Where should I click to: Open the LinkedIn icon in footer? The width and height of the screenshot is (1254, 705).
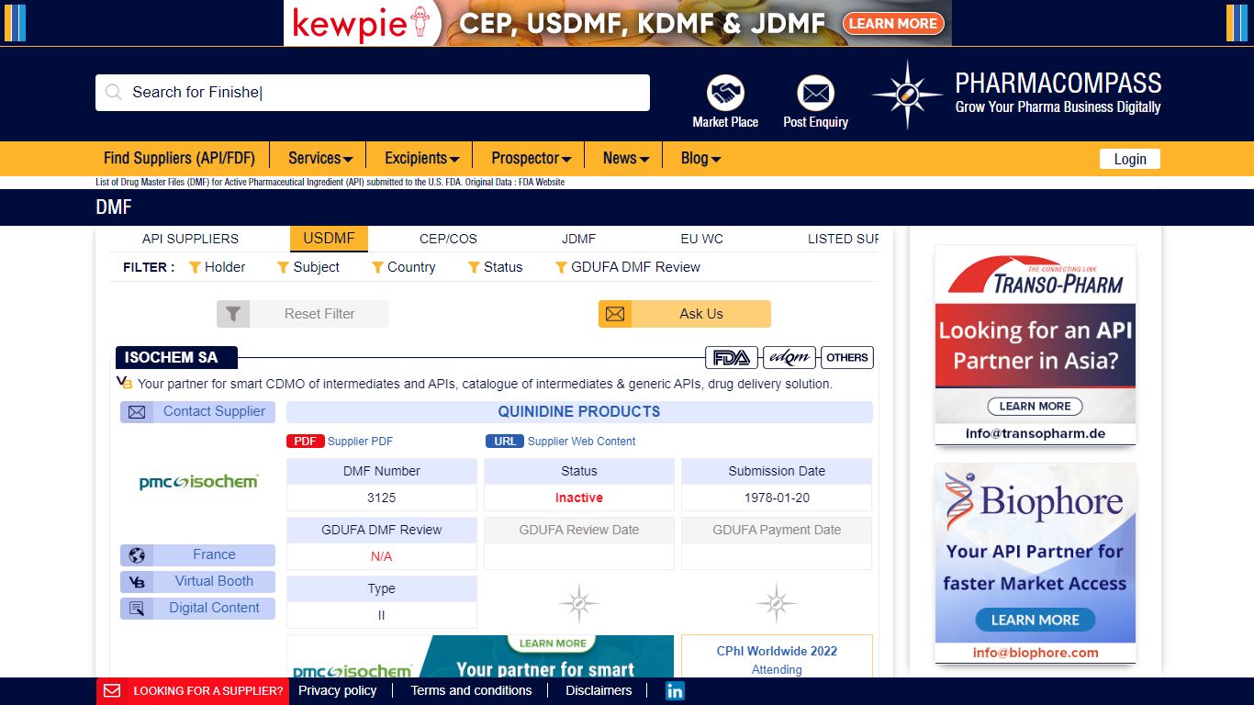point(675,691)
